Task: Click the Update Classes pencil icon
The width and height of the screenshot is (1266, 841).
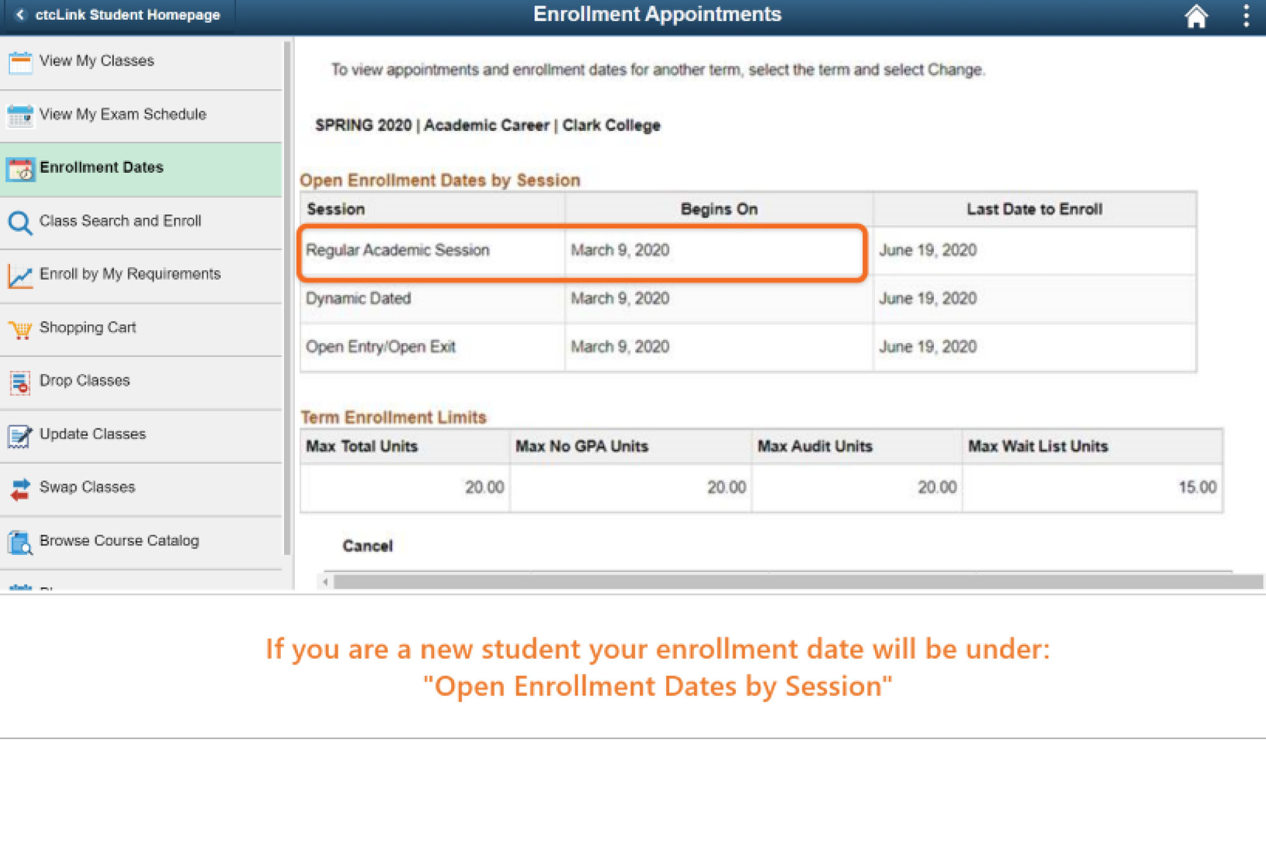Action: [x=20, y=435]
